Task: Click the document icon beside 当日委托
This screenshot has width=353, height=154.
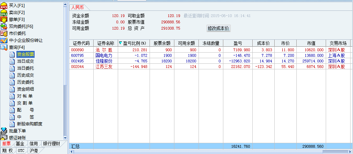Action: click(x=12, y=68)
